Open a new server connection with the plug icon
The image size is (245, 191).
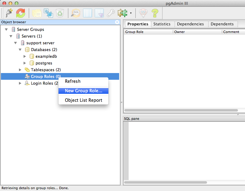coord(8,13)
